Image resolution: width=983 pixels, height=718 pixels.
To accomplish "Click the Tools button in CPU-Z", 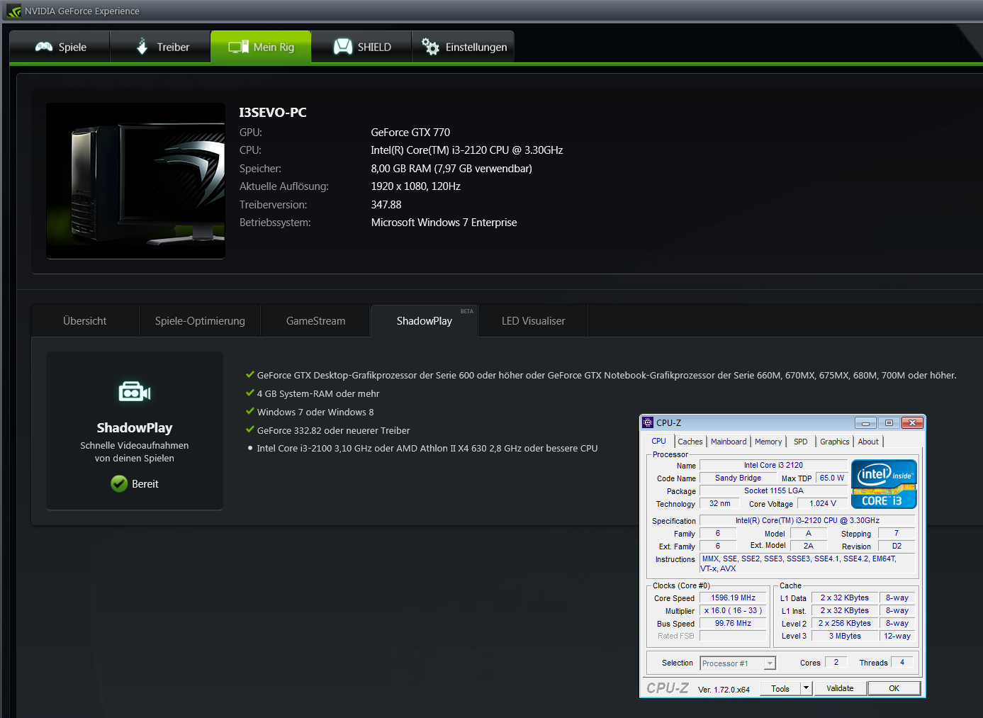I will (x=780, y=688).
